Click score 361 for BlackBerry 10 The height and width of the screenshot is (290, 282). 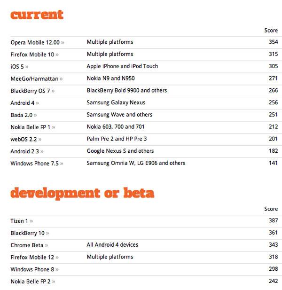[274, 233]
